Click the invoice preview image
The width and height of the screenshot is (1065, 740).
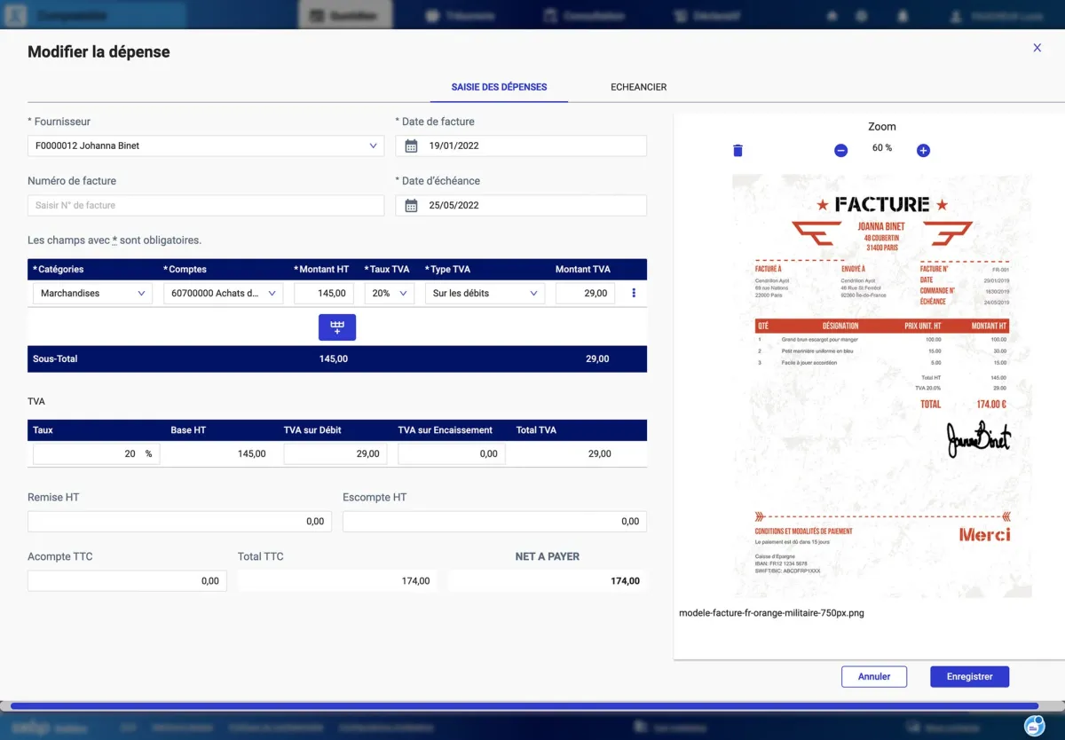pyautogui.click(x=881, y=386)
